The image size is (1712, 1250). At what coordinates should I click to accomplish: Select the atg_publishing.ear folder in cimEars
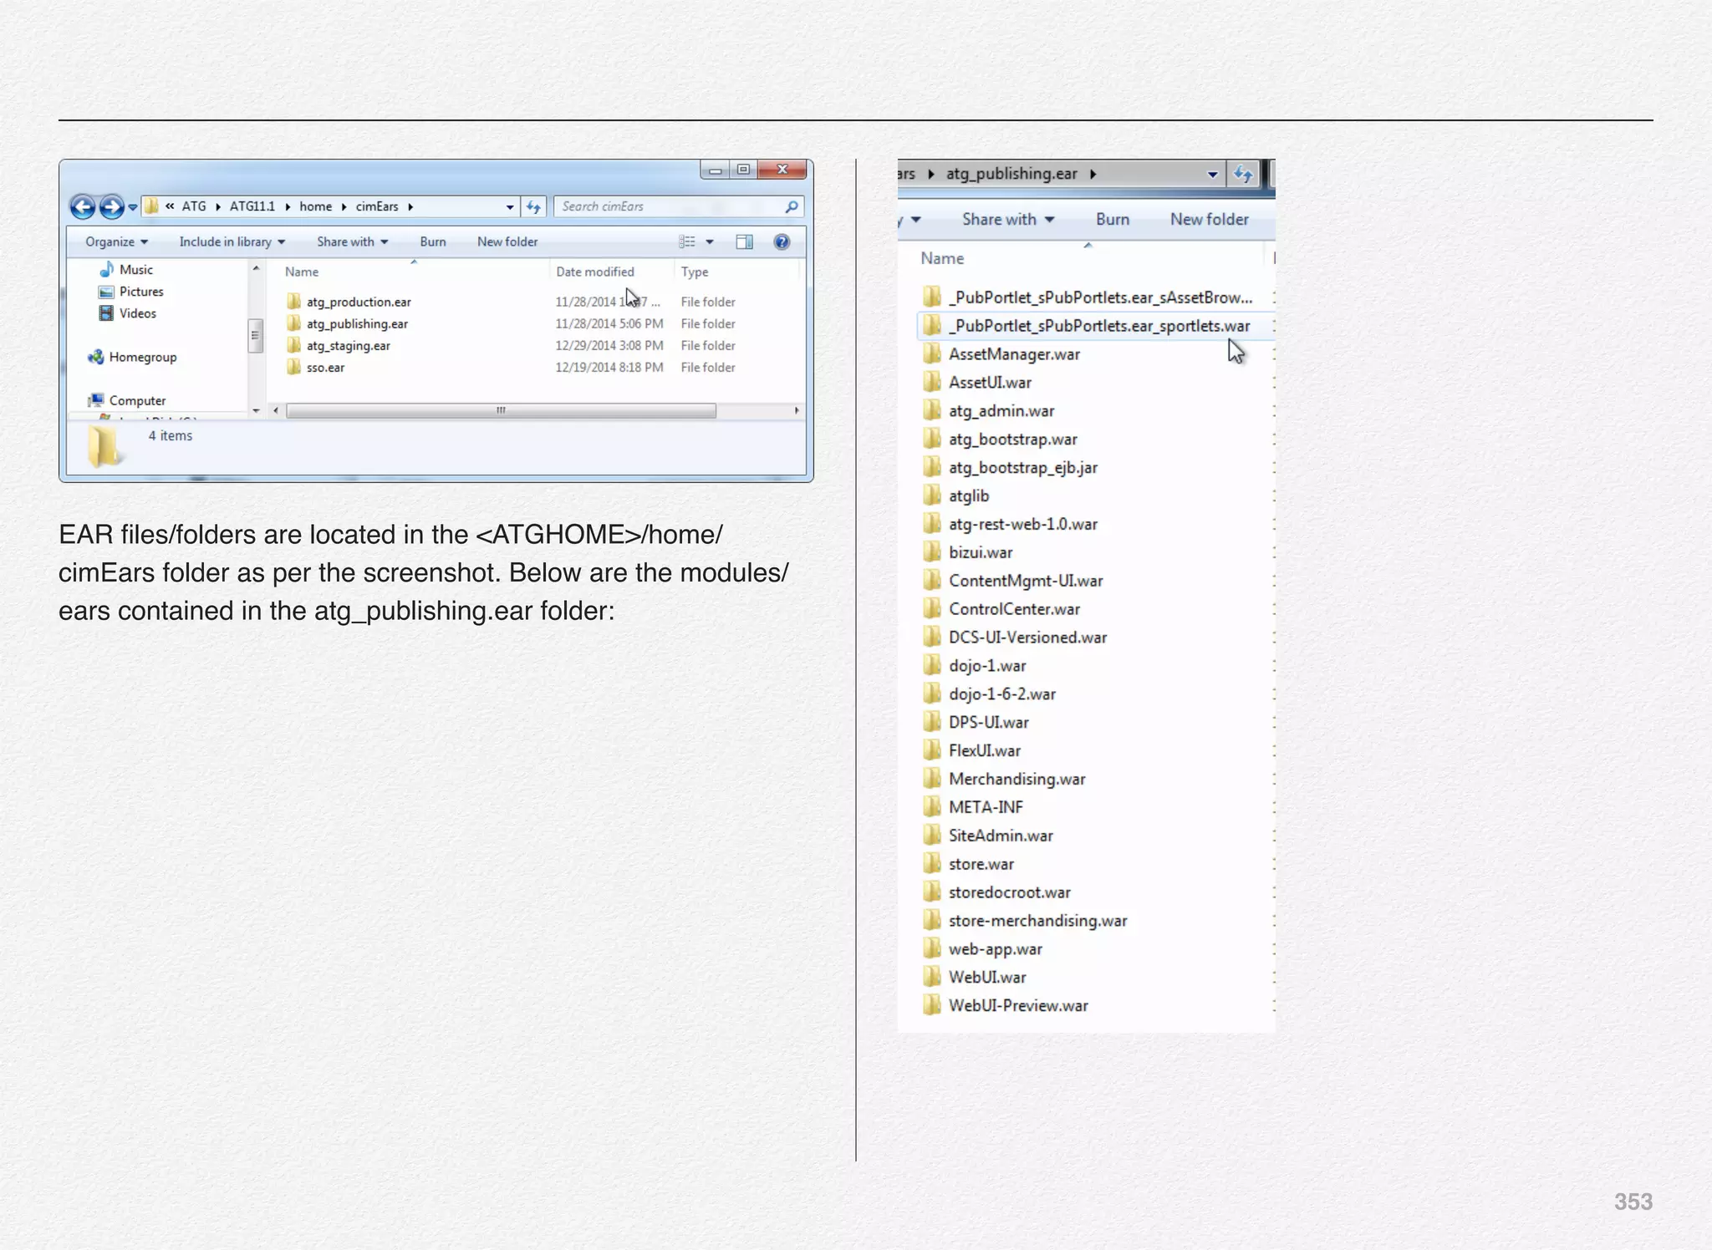tap(348, 323)
